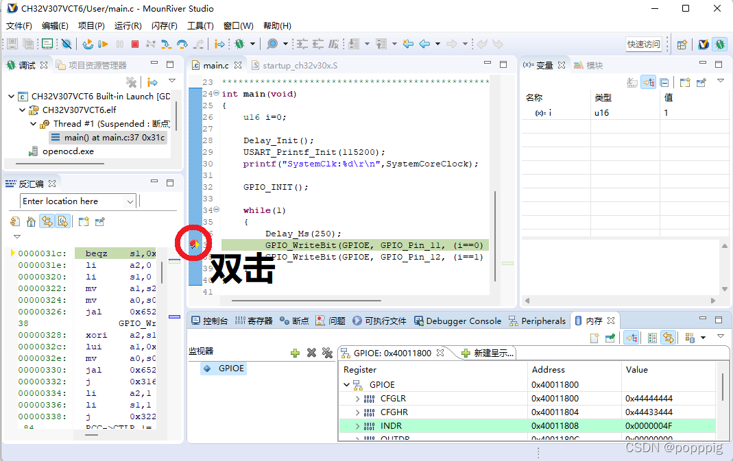The height and width of the screenshot is (461, 733).
Task: Open the 断点 breakpoints tab
Action: 294,321
